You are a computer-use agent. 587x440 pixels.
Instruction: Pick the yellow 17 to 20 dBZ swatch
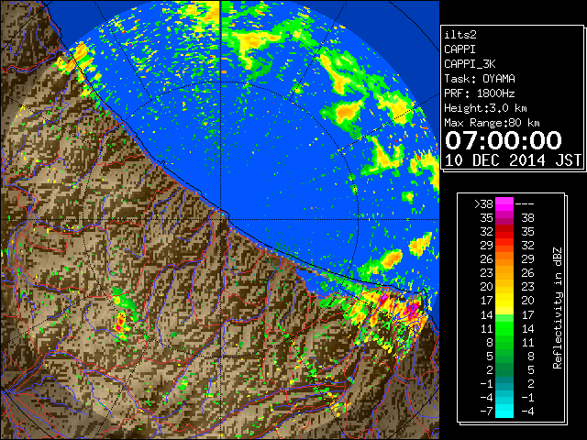504,301
